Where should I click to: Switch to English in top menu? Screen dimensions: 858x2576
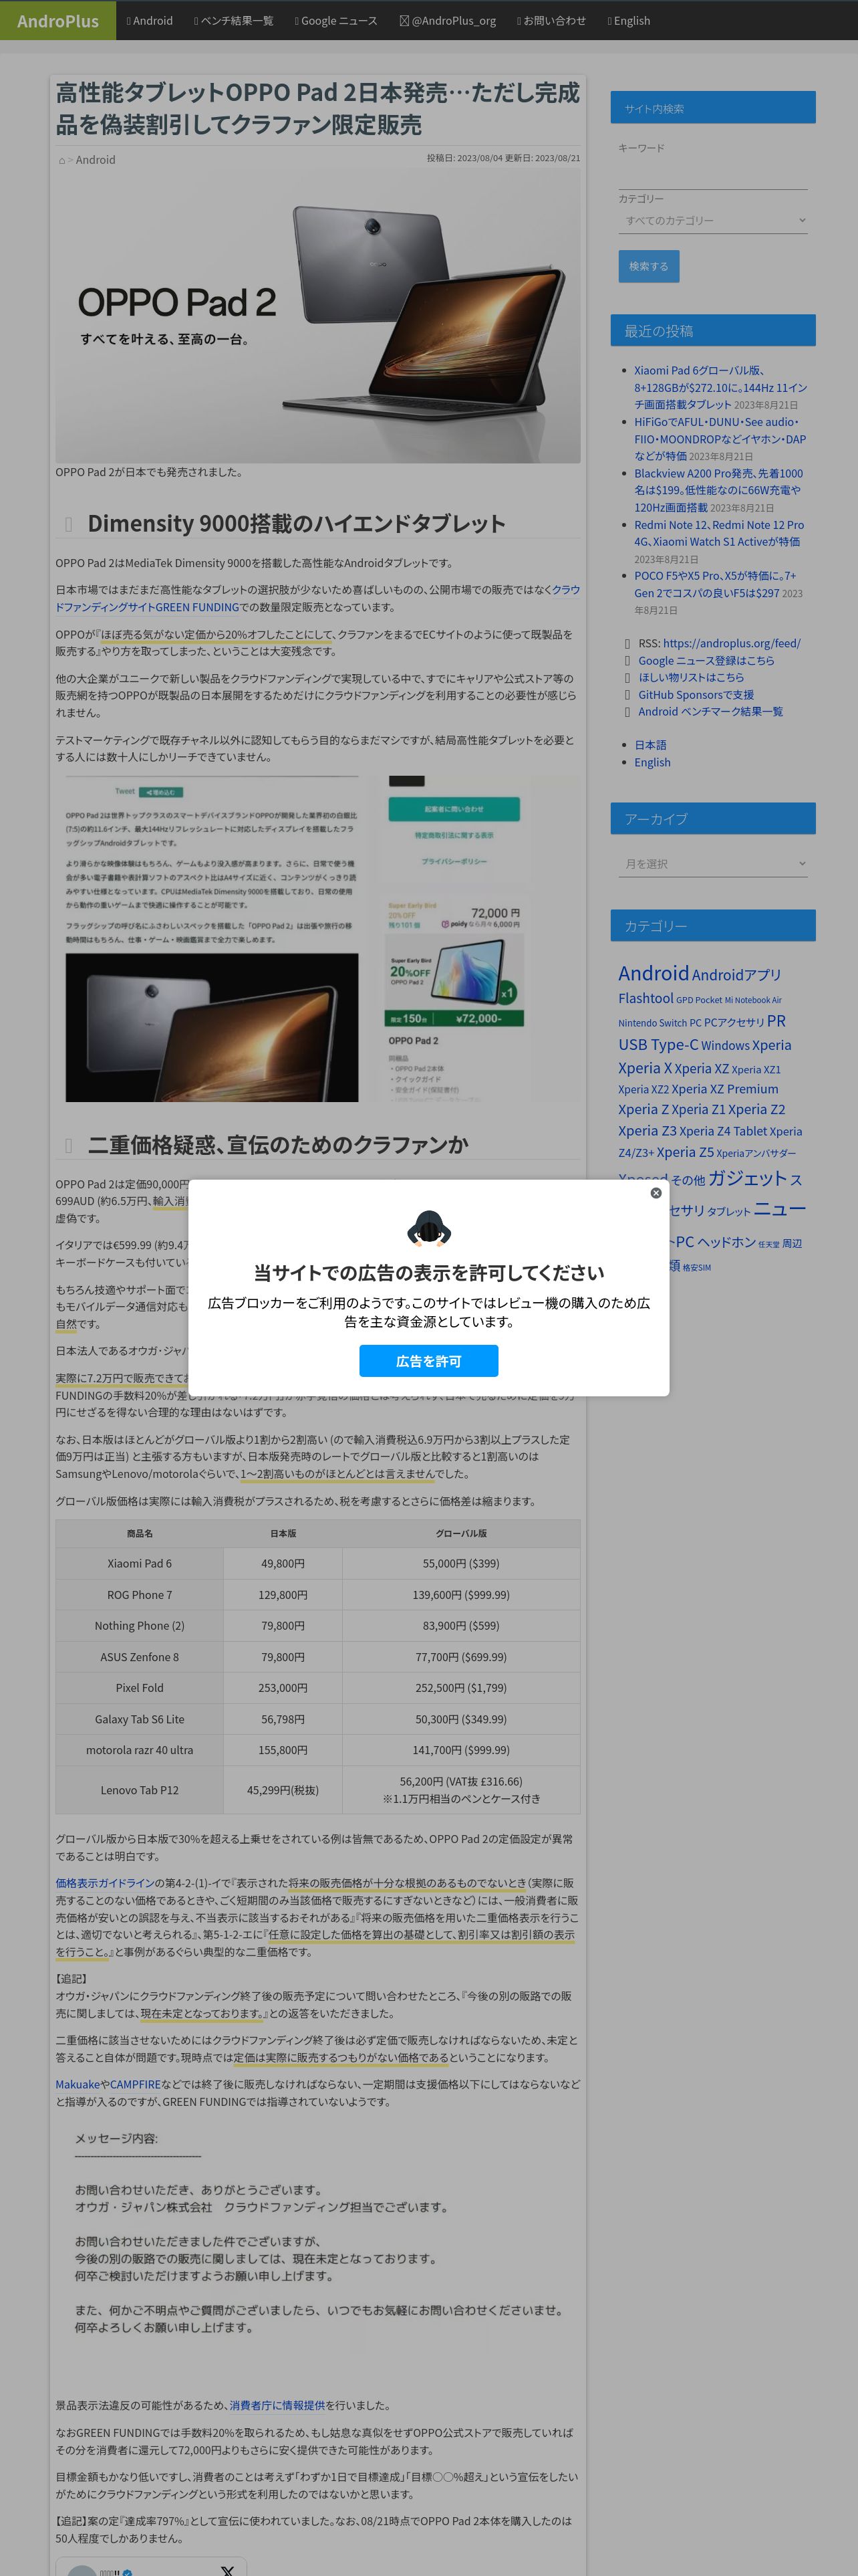click(629, 21)
